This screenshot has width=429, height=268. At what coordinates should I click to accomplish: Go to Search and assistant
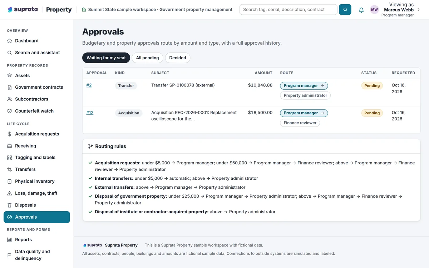coord(37,53)
